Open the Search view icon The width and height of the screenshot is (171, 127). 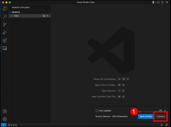click(5, 16)
